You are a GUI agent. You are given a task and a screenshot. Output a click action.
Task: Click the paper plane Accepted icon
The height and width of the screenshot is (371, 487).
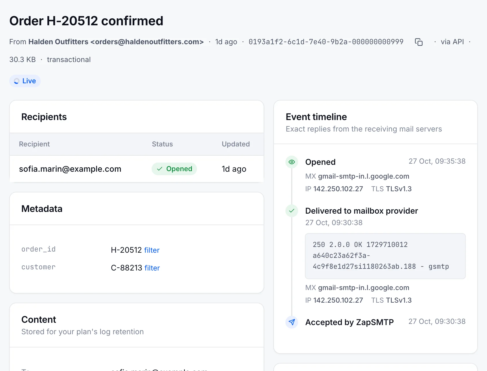coord(292,322)
